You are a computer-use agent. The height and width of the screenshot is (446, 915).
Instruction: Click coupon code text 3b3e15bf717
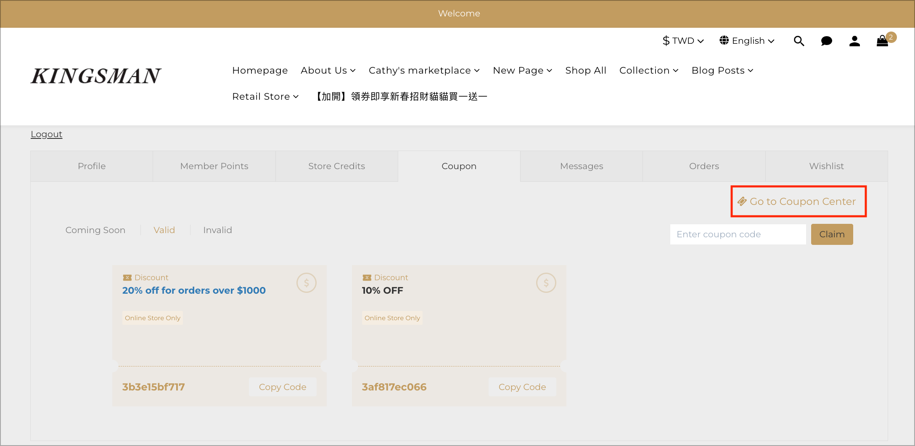[x=153, y=387]
